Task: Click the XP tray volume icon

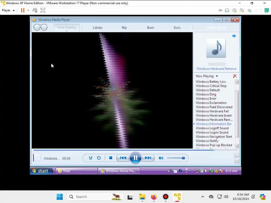Action: pos(206,171)
